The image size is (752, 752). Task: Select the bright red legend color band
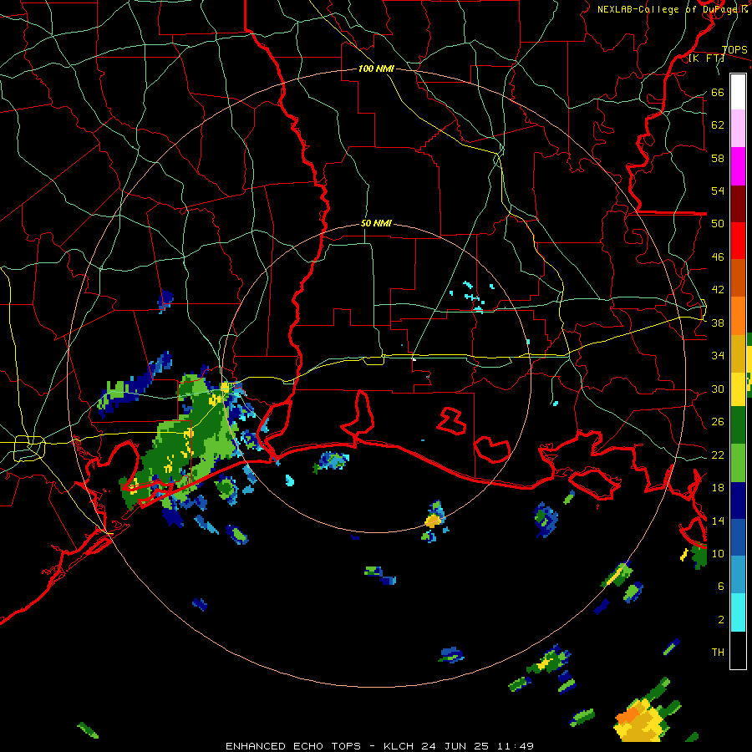point(738,241)
